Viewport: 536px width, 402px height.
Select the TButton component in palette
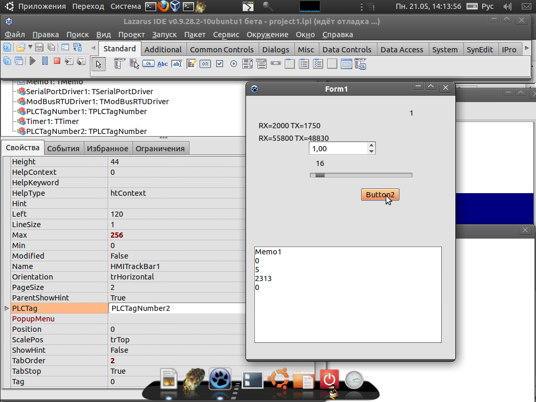pyautogui.click(x=148, y=64)
